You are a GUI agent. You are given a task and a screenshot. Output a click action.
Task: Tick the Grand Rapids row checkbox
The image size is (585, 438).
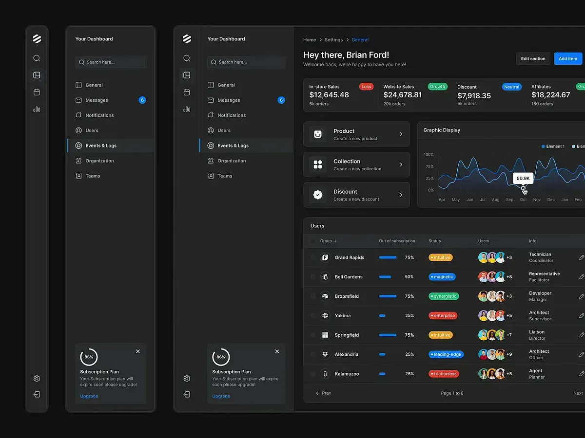click(313, 257)
